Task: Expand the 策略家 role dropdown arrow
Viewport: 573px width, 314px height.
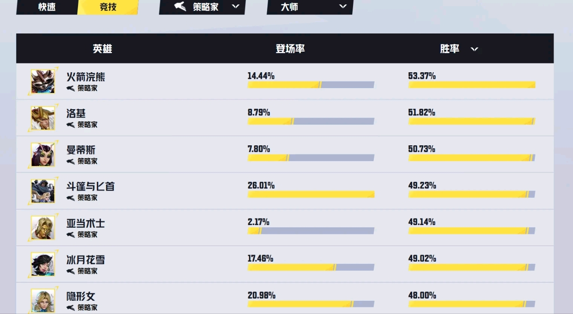Action: 236,6
